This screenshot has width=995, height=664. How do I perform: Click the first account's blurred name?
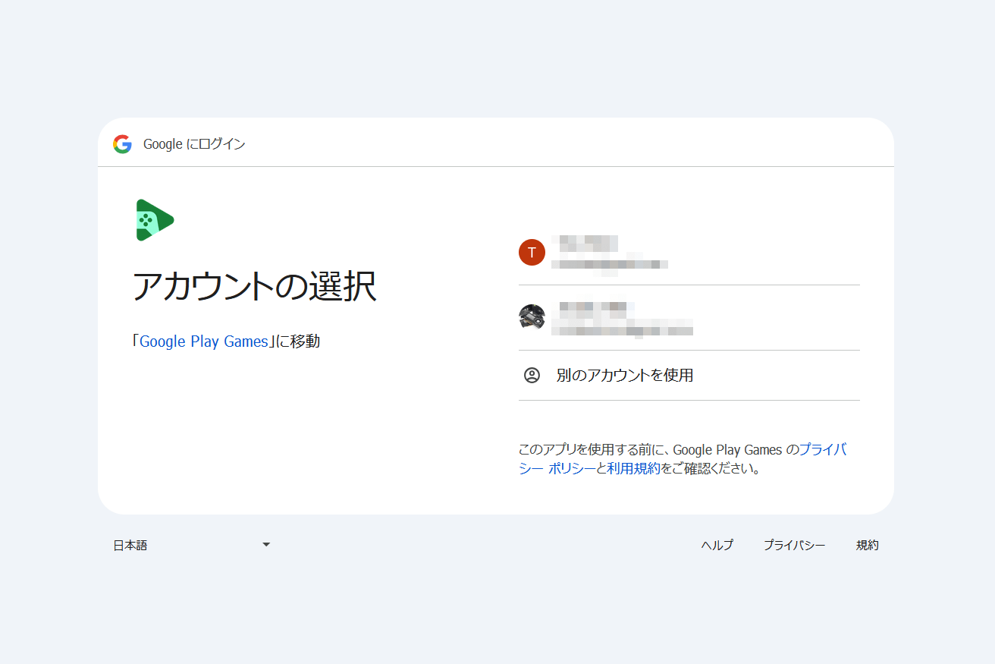[x=584, y=243]
